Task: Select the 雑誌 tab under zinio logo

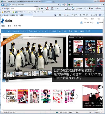Action: click(x=3, y=26)
